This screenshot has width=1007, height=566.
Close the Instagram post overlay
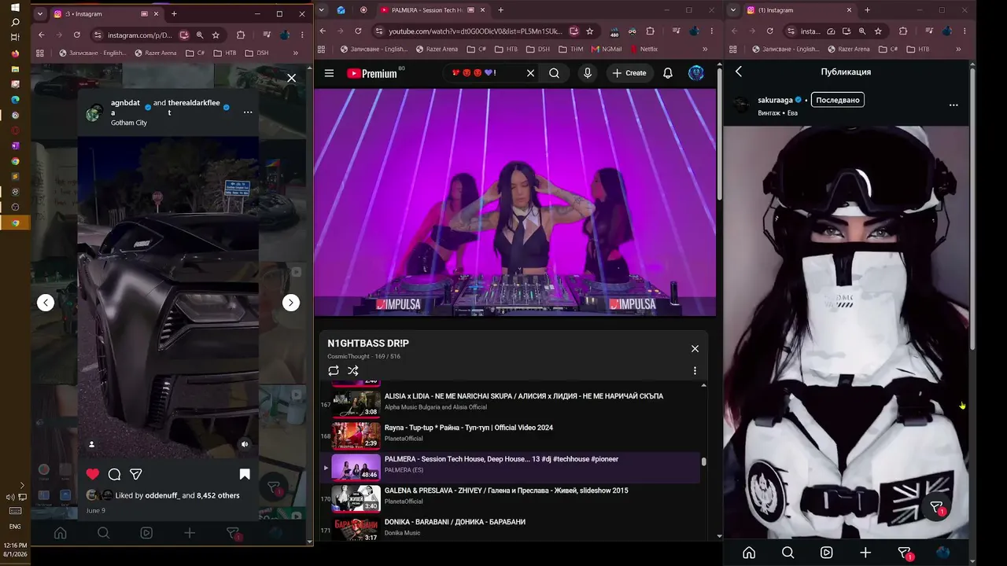pyautogui.click(x=291, y=78)
